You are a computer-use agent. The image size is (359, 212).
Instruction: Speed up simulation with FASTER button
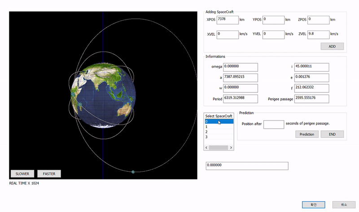49,173
